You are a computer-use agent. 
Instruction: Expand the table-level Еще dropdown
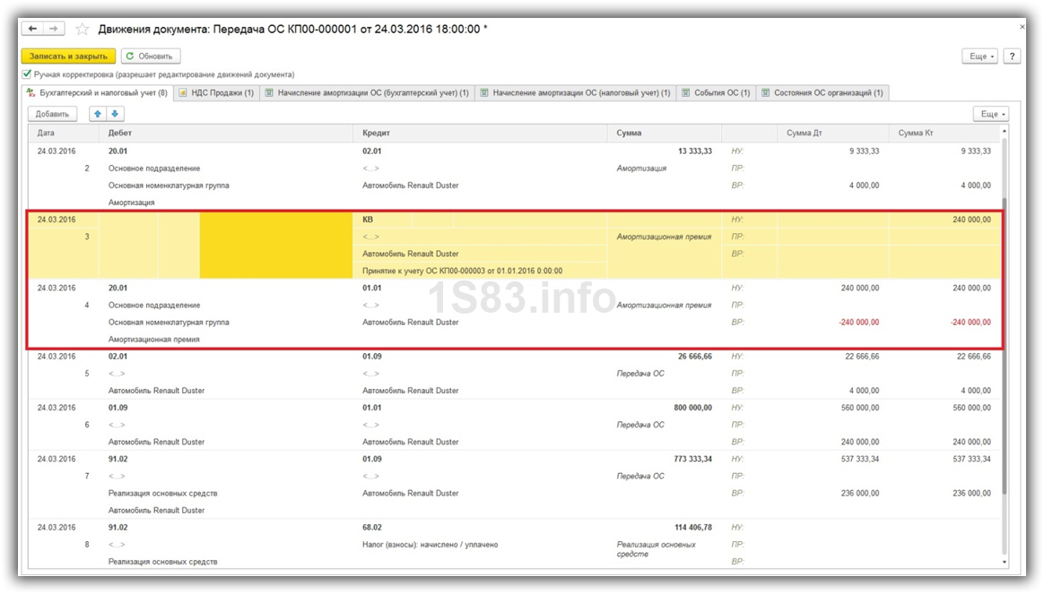click(991, 114)
